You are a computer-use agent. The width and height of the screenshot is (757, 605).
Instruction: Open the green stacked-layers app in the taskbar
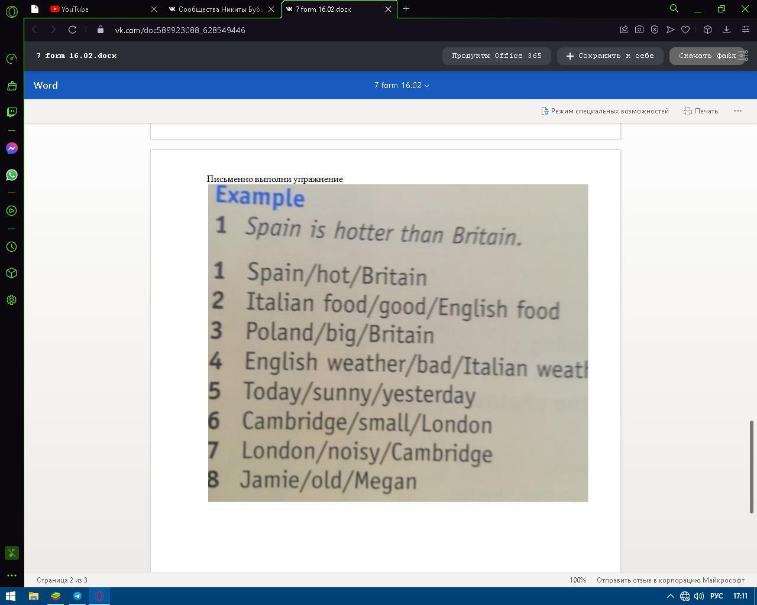[56, 596]
